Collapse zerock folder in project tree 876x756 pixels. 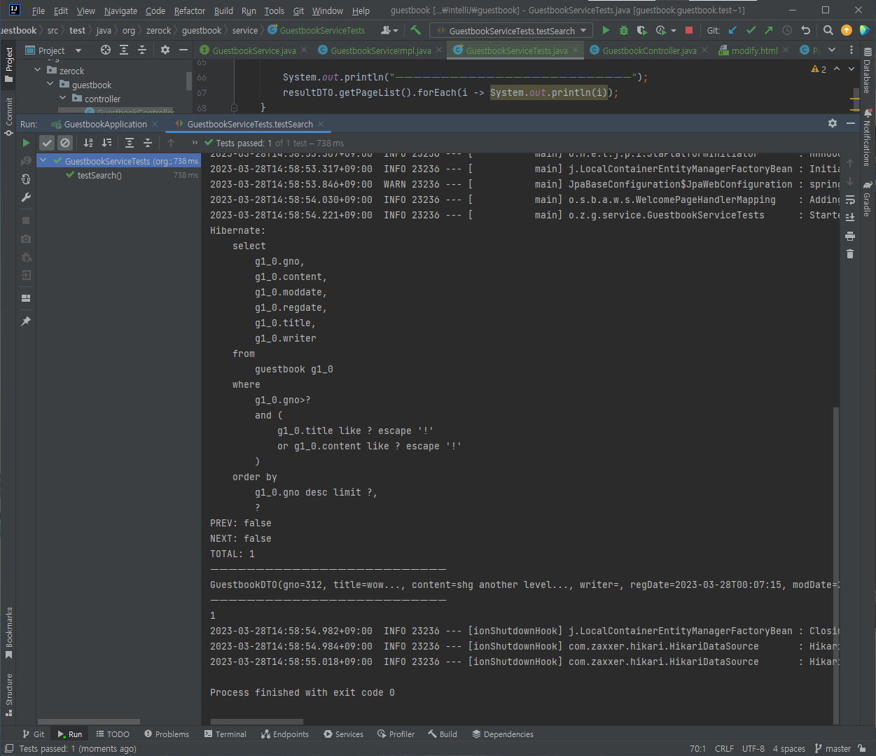click(37, 70)
